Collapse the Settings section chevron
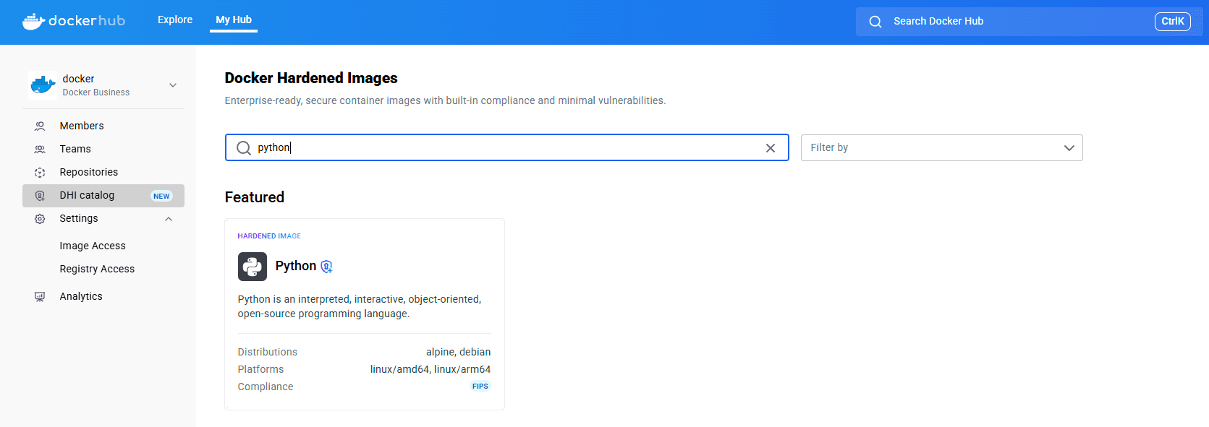 [169, 219]
